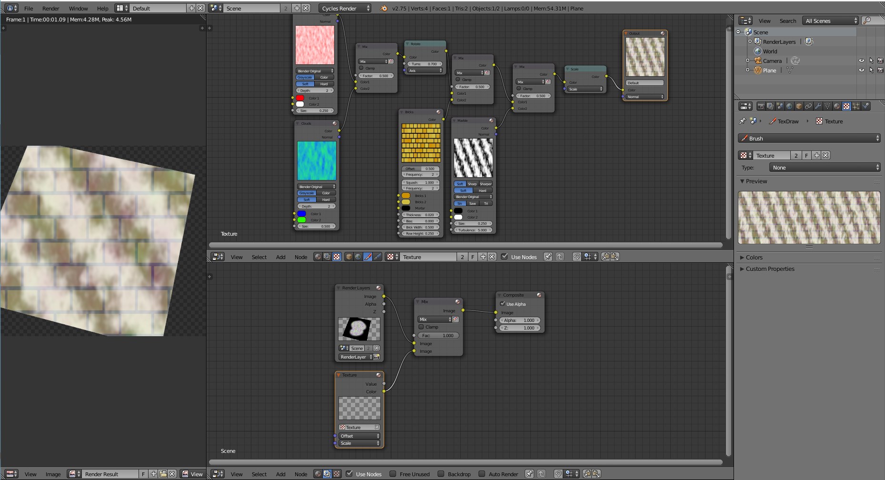885x480 pixels.
Task: Enable Backdrop checkbox
Action: (x=441, y=474)
